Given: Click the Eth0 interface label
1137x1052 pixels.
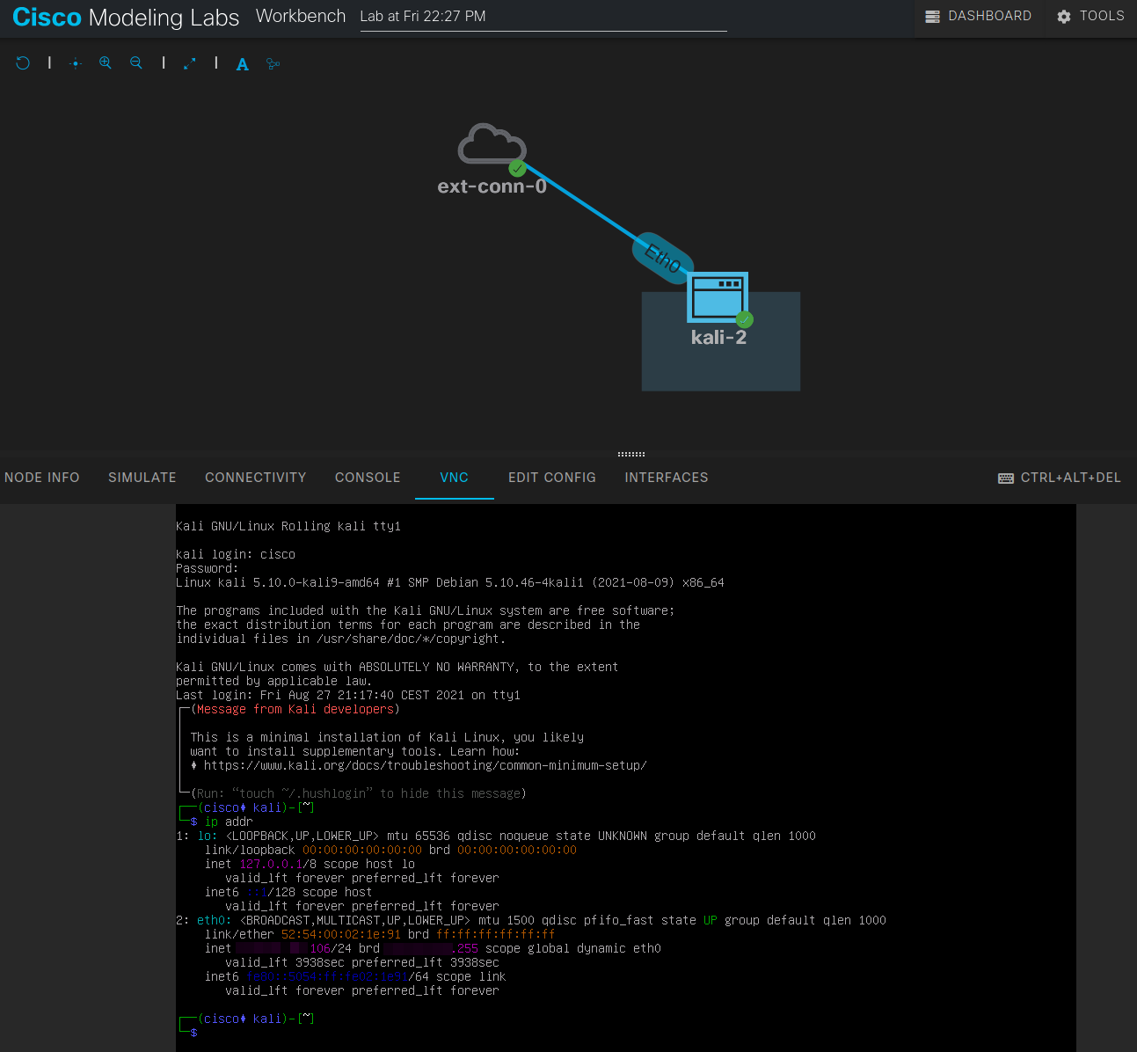Looking at the screenshot, I should 662,257.
